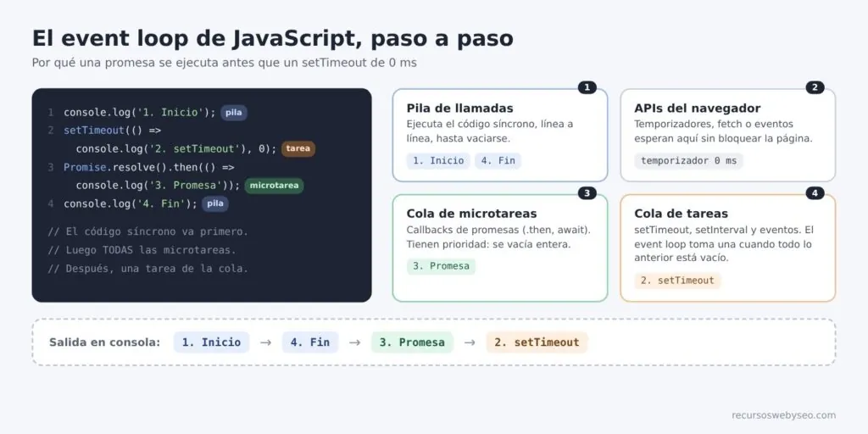This screenshot has width=868, height=434.
Task: Click '4. Fin' chip in the Salida en consola row
Action: (x=310, y=342)
